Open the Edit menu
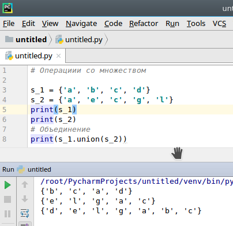The height and width of the screenshot is (226, 233). click(28, 24)
